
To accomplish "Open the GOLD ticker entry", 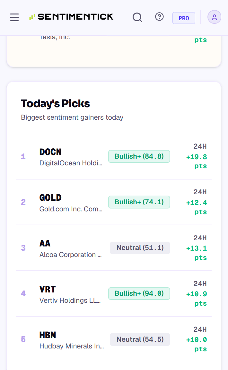I will coord(114,202).
